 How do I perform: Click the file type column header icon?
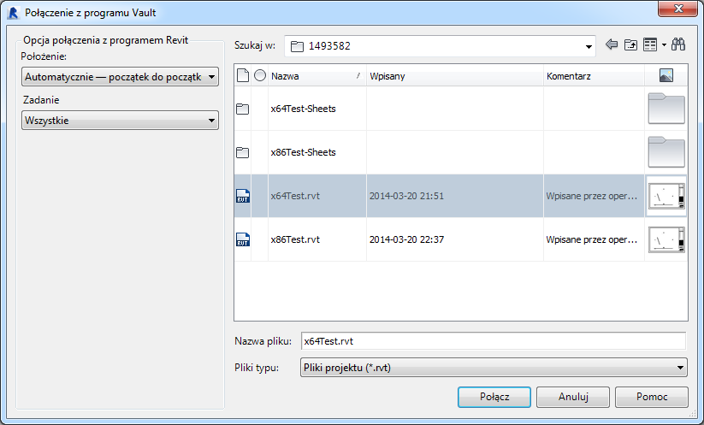[x=242, y=75]
